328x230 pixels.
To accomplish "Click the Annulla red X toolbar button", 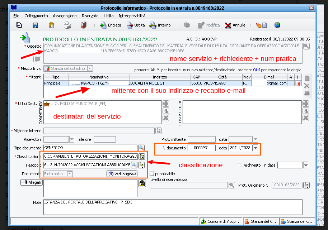I will pyautogui.click(x=235, y=25).
